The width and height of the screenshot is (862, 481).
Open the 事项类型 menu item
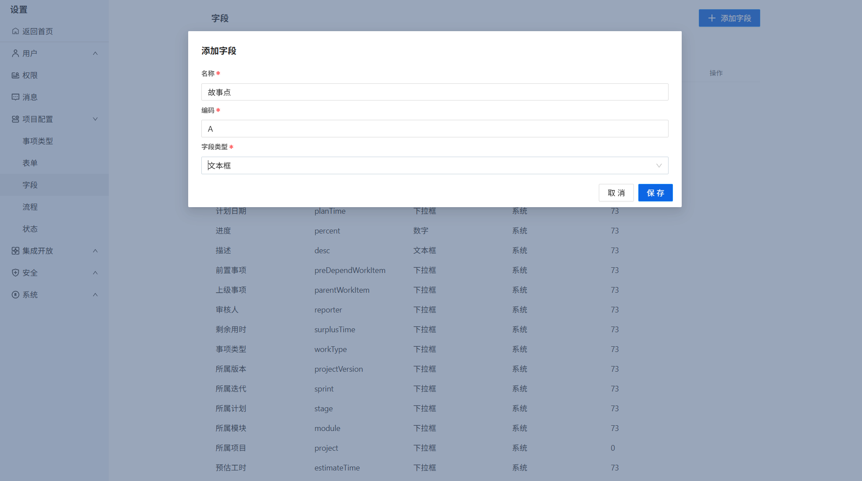(38, 141)
